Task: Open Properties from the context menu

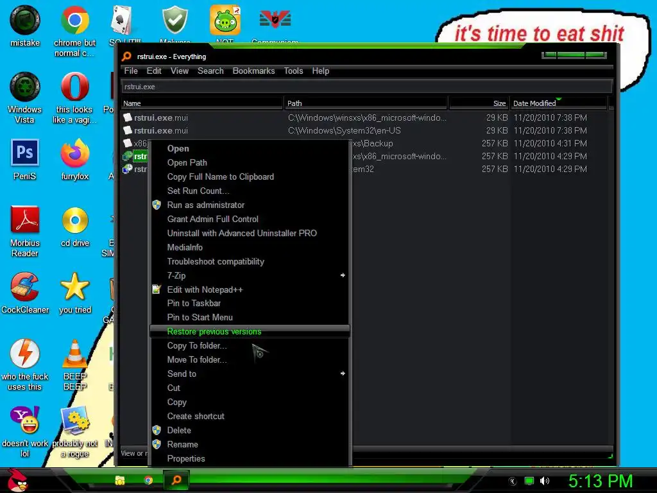Action: 250,458
